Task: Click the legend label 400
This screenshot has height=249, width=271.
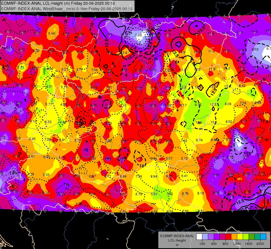Action: click(x=214, y=244)
